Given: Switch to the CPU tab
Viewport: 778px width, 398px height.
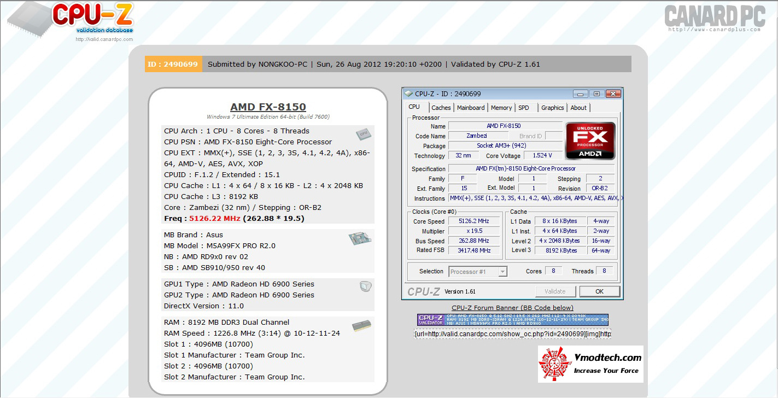Looking at the screenshot, I should [414, 107].
